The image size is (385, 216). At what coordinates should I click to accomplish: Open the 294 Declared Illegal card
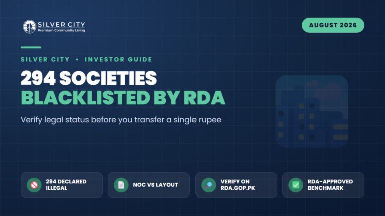pos(62,185)
